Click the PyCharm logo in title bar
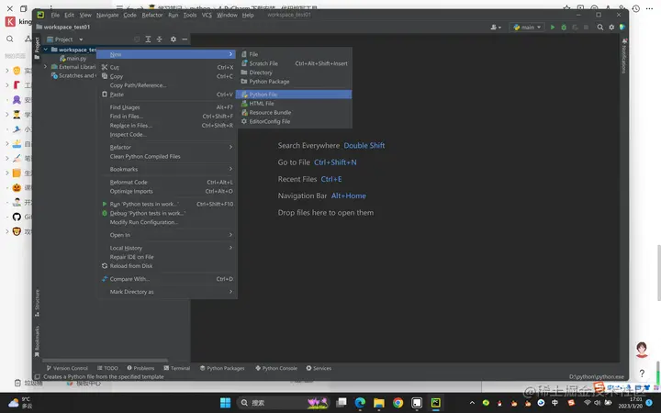Image resolution: width=661 pixels, height=413 pixels. point(40,15)
